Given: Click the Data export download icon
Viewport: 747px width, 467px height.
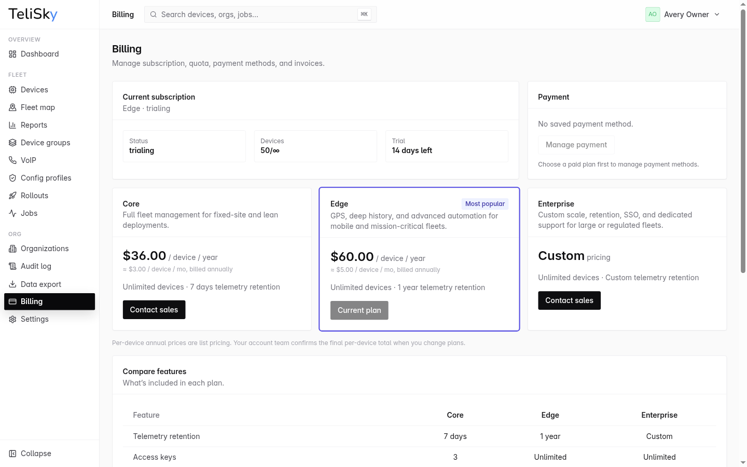Looking at the screenshot, I should click(x=12, y=284).
